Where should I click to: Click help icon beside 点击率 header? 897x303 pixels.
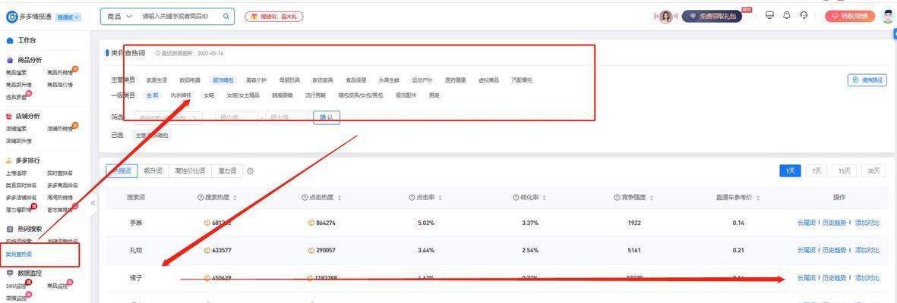pyautogui.click(x=412, y=198)
